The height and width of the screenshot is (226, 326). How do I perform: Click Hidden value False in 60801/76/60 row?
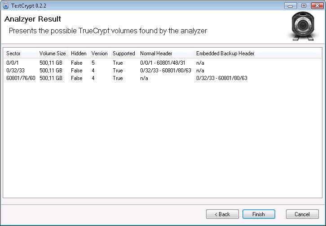76,78
